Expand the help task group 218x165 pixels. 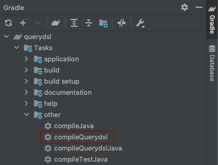tap(26, 103)
